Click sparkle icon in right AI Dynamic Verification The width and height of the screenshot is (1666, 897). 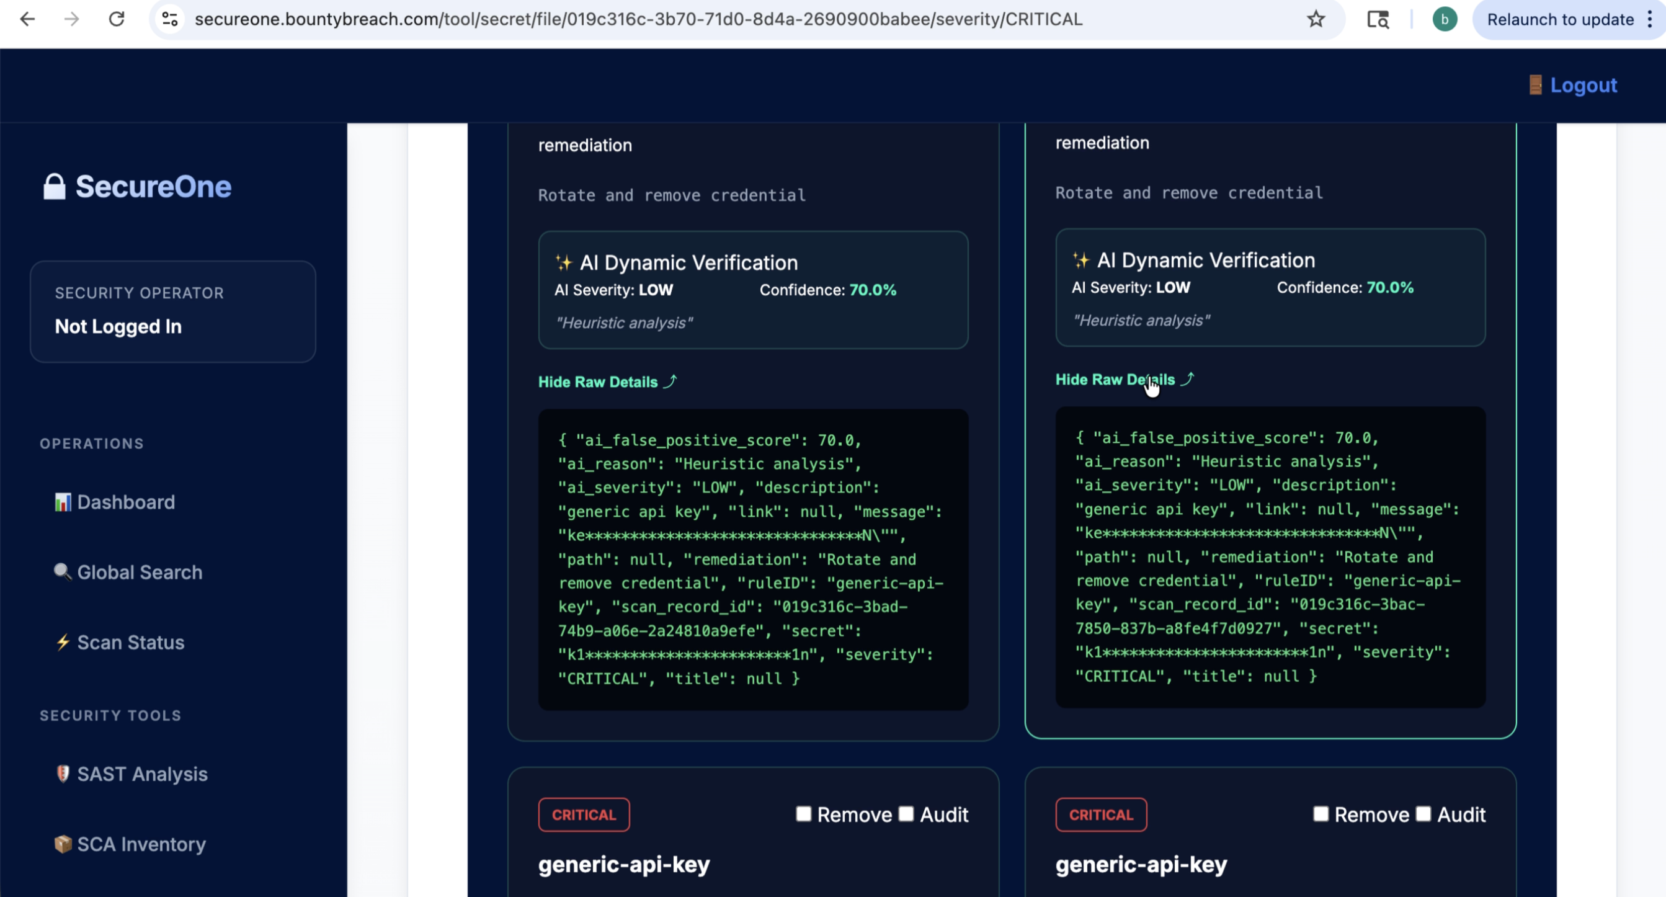tap(1081, 260)
